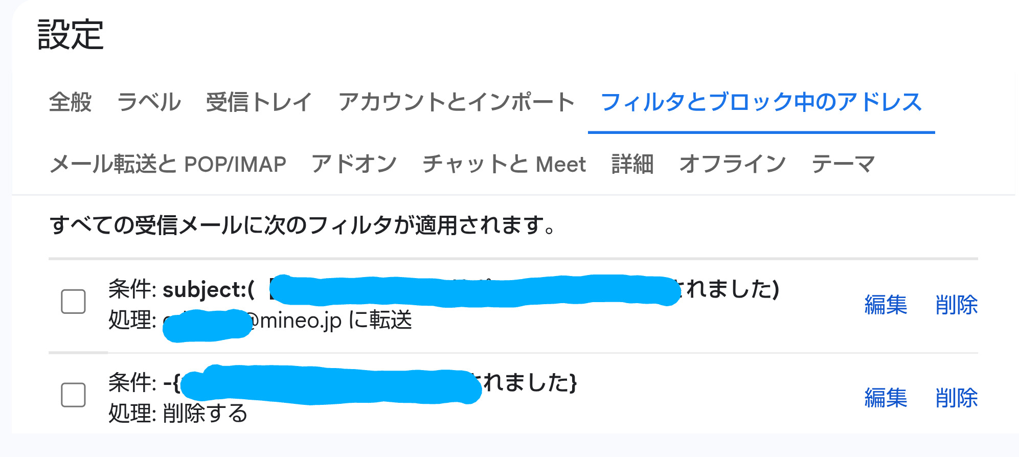The height and width of the screenshot is (457, 1019).
Task: Open the アドオン tab
Action: pos(354,165)
